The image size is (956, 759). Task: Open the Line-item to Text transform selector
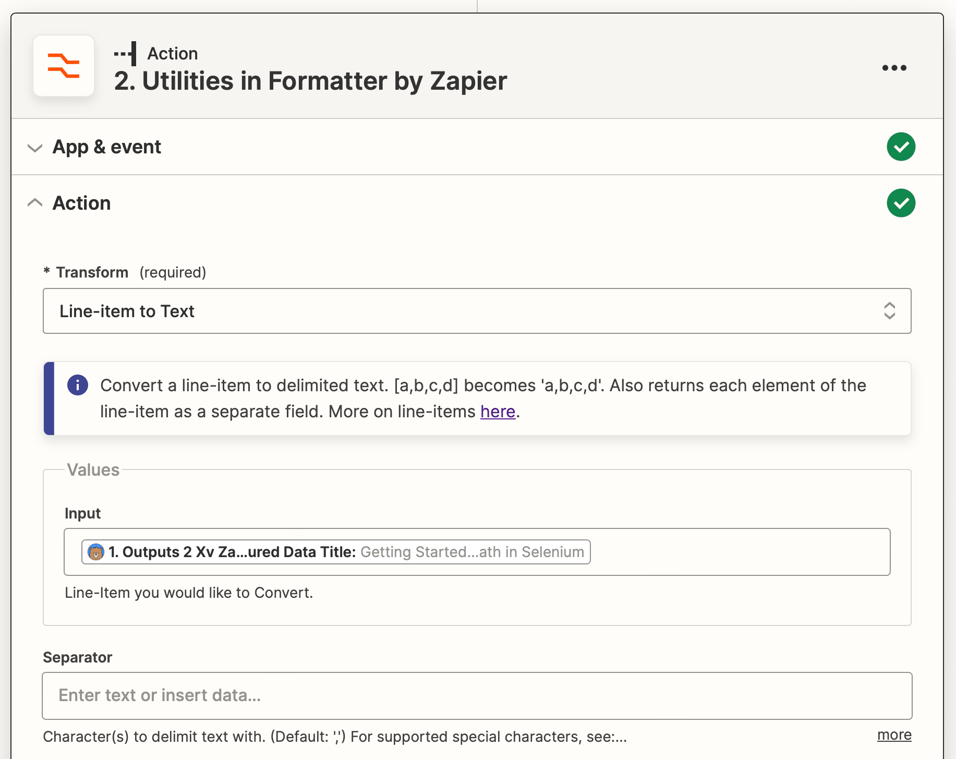(x=477, y=311)
